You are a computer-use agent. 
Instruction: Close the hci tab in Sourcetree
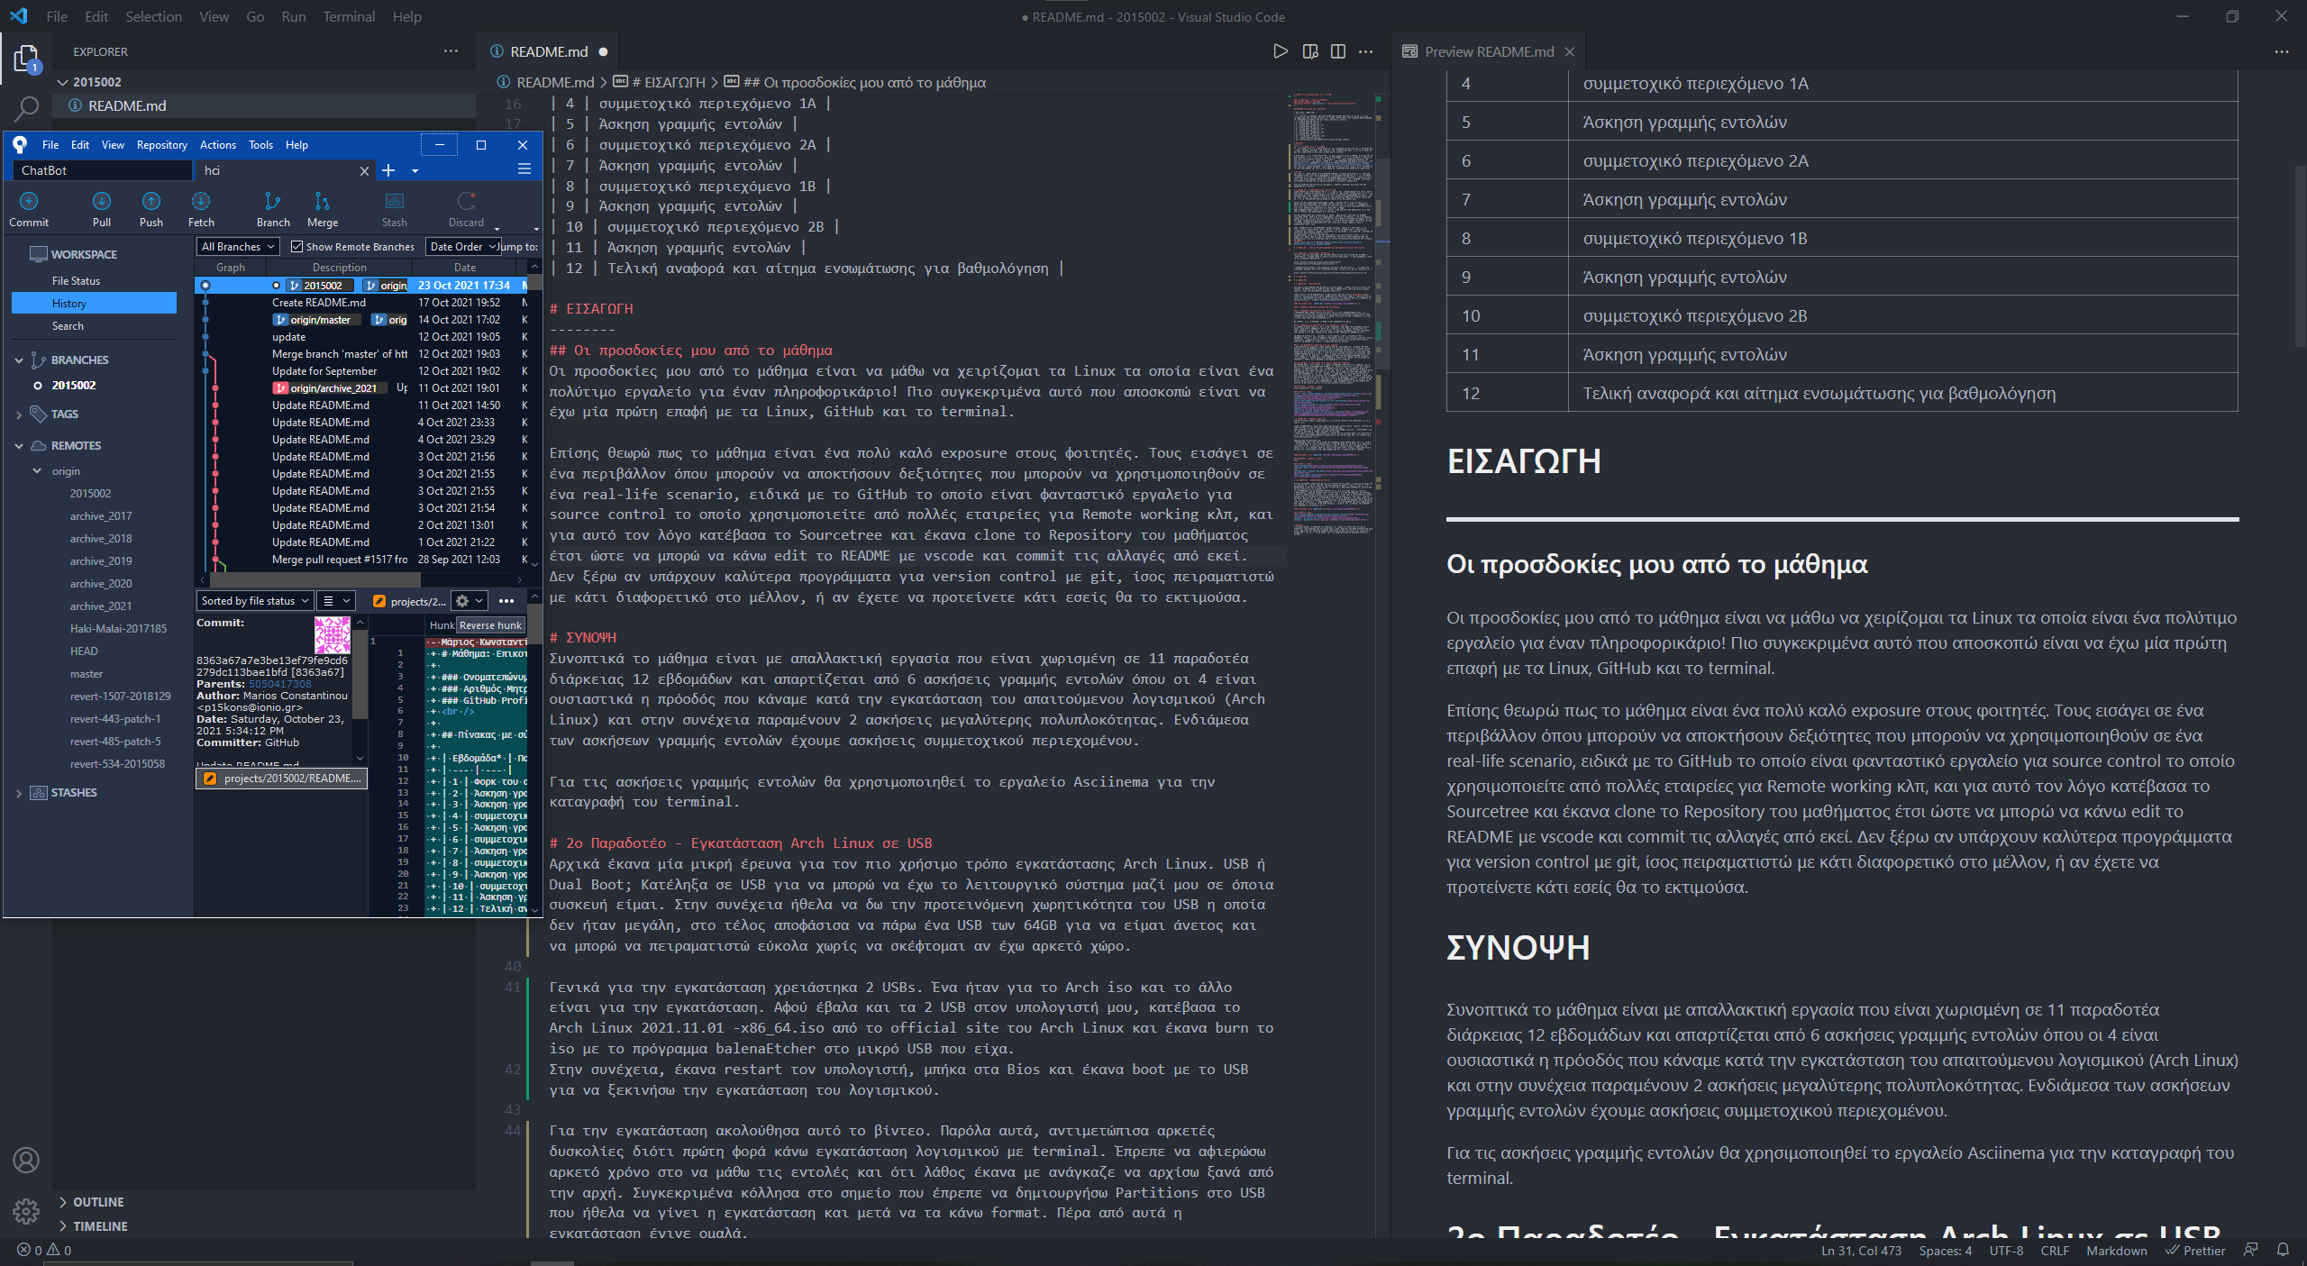point(364,170)
